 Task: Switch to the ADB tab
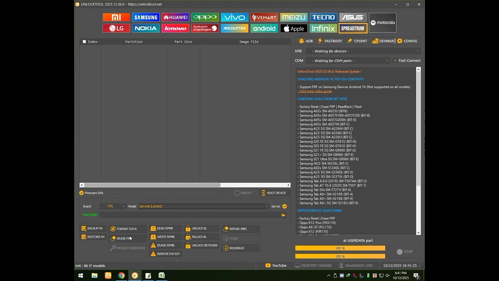click(306, 41)
